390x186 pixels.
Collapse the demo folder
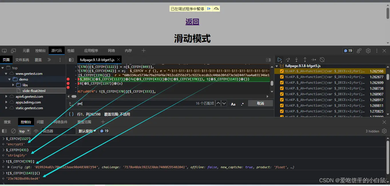[x=10, y=79]
